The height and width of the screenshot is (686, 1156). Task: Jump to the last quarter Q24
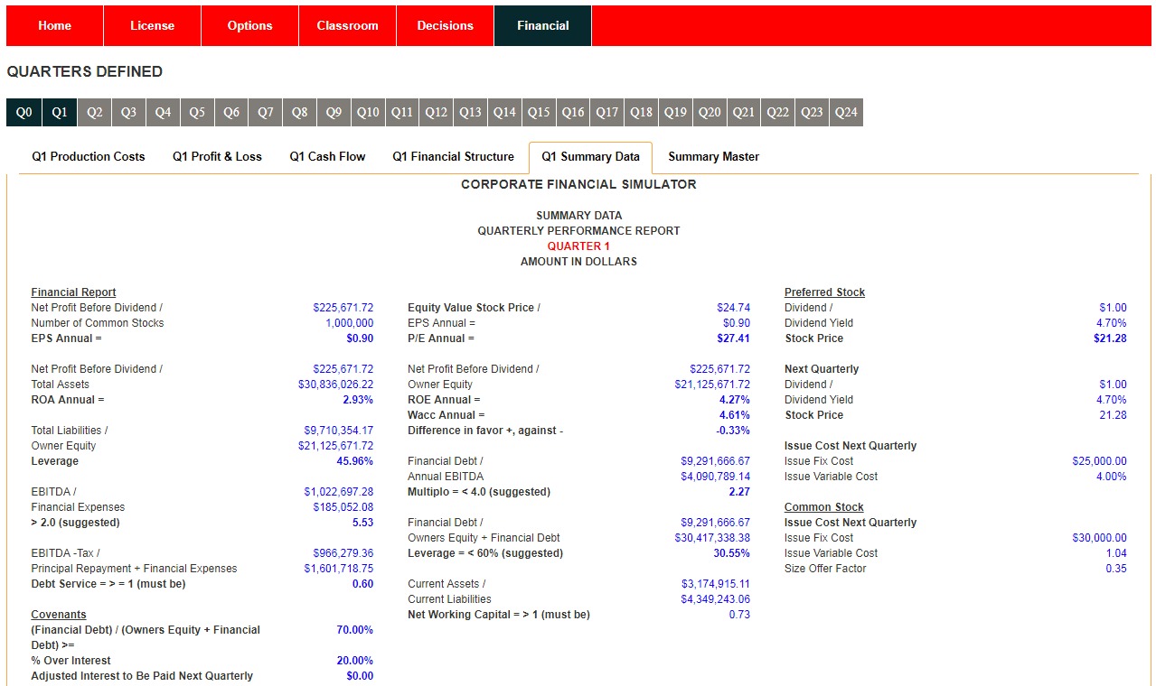click(846, 113)
